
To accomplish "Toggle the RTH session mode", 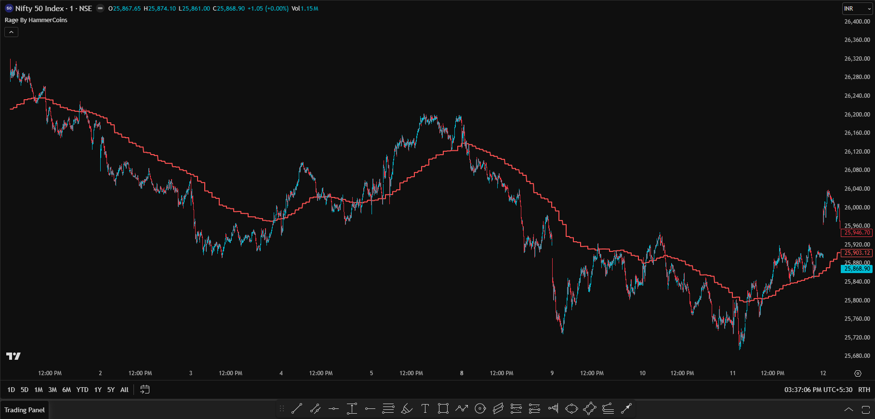I will click(x=864, y=390).
